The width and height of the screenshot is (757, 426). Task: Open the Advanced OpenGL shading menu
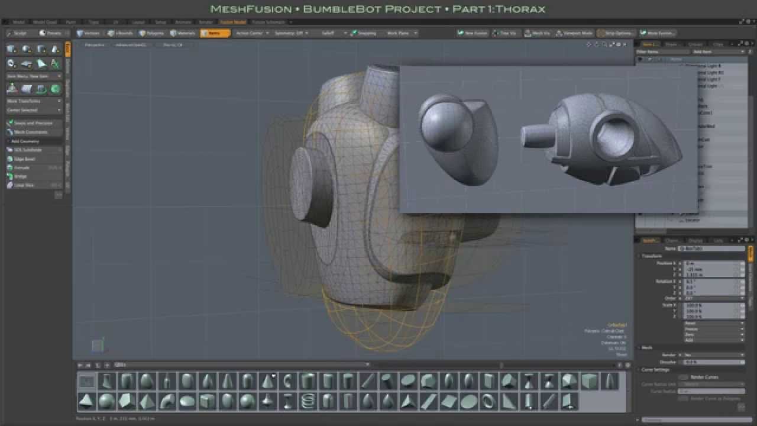coord(130,44)
